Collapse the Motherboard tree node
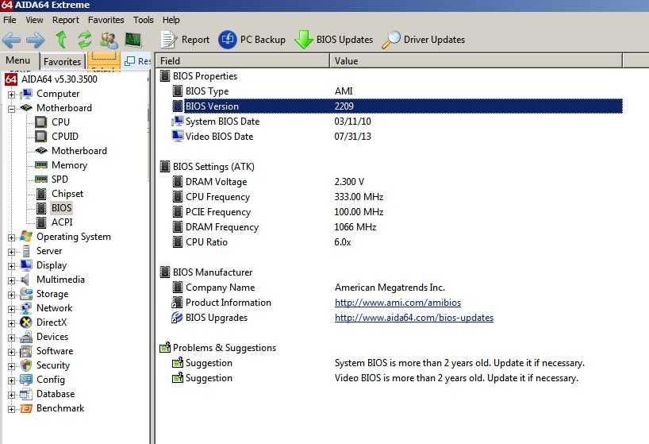The height and width of the screenshot is (444, 649). [12, 109]
